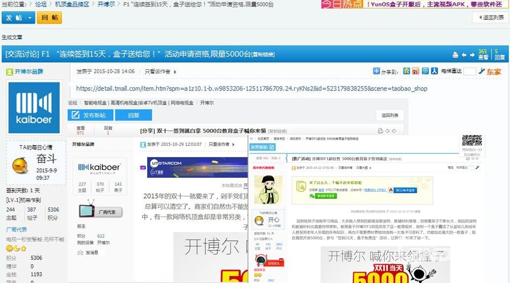The image size is (510, 283).
Task: Click the 发消息 link
Action: [92, 252]
